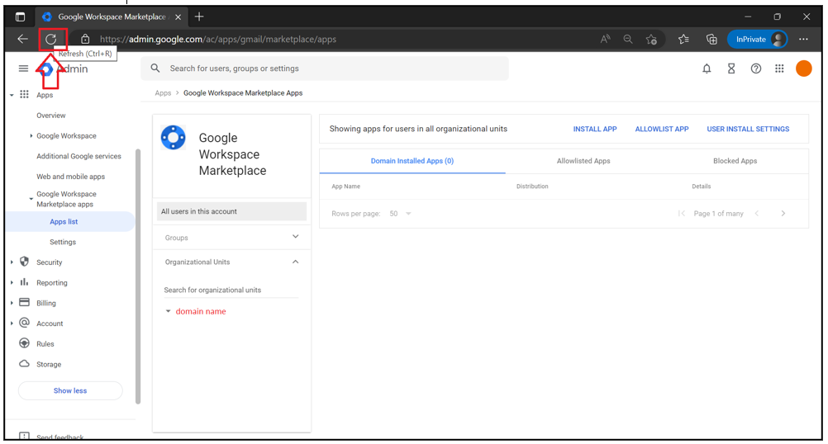Click the search magnifier icon
The height and width of the screenshot is (444, 828).
(x=155, y=68)
